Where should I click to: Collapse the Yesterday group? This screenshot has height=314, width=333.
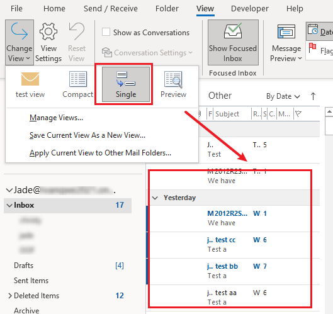click(155, 198)
